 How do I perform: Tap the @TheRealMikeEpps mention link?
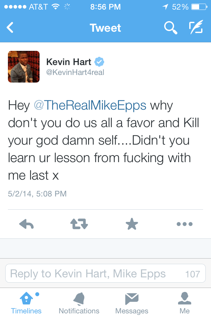[x=90, y=106]
